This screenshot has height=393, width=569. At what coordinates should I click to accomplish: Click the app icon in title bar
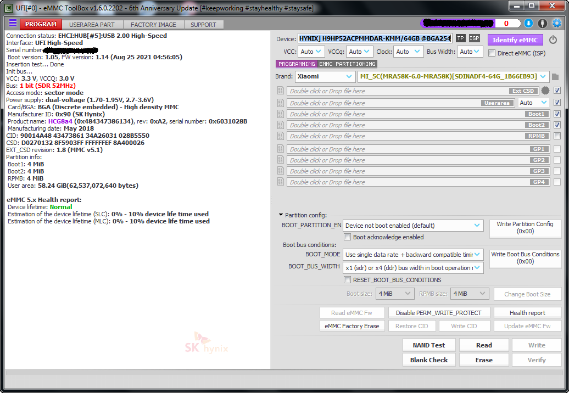(9, 8)
